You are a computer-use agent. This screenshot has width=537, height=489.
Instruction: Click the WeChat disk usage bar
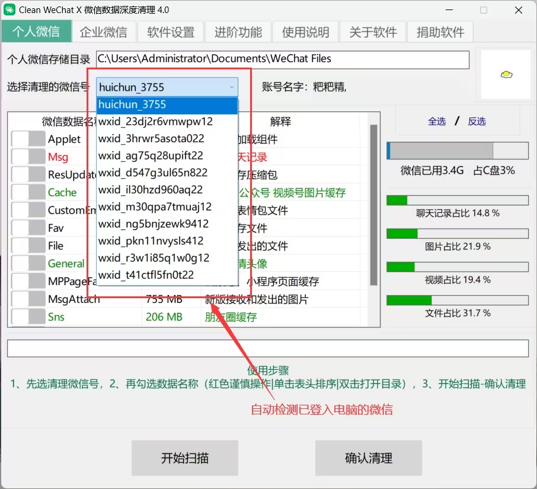[457, 151]
